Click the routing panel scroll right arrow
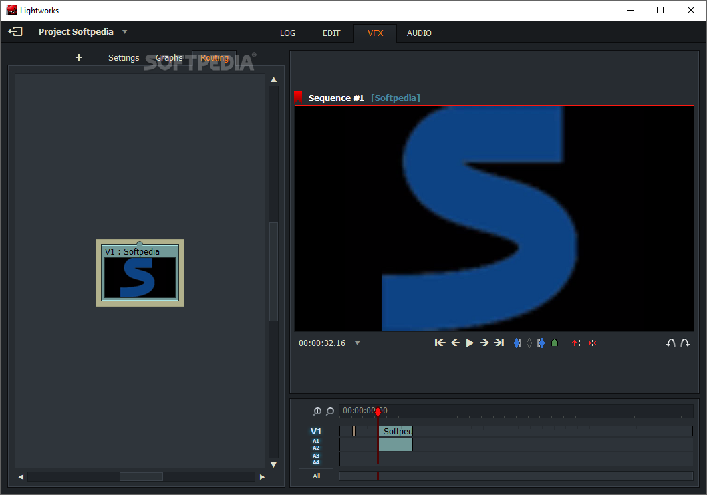Image resolution: width=707 pixels, height=495 pixels. click(263, 477)
